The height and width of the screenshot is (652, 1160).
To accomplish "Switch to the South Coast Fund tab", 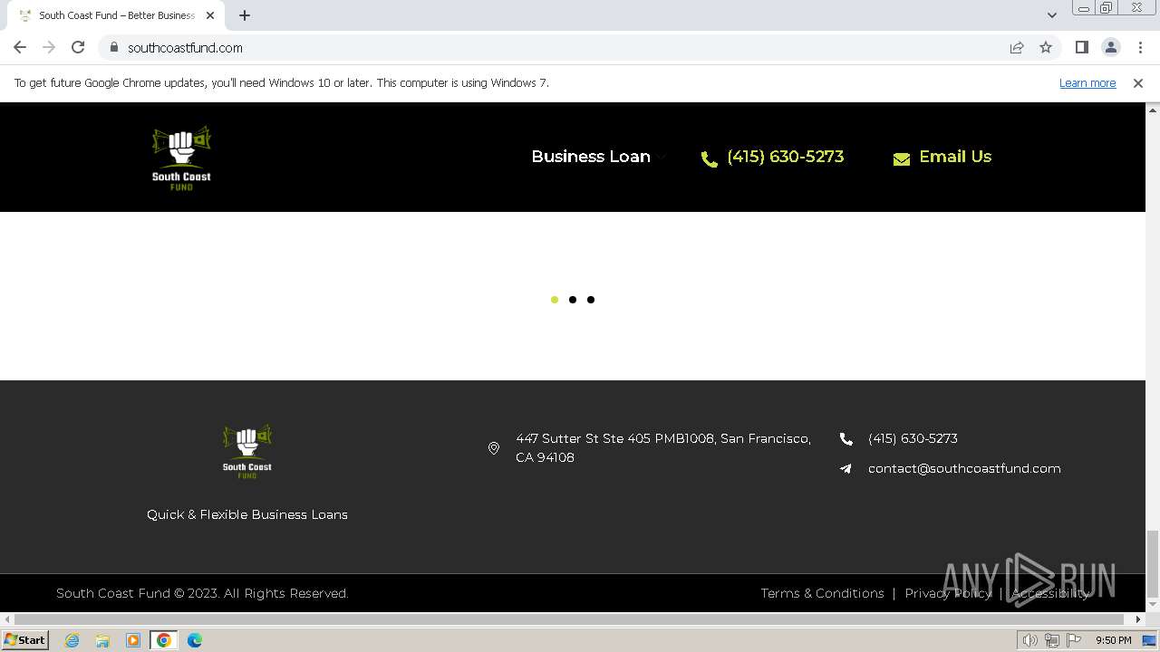I will [116, 15].
